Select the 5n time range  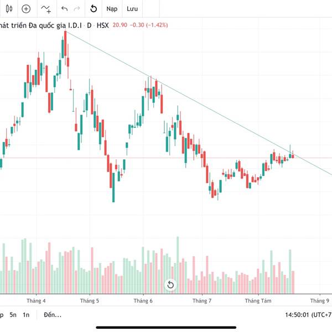pos(13,315)
